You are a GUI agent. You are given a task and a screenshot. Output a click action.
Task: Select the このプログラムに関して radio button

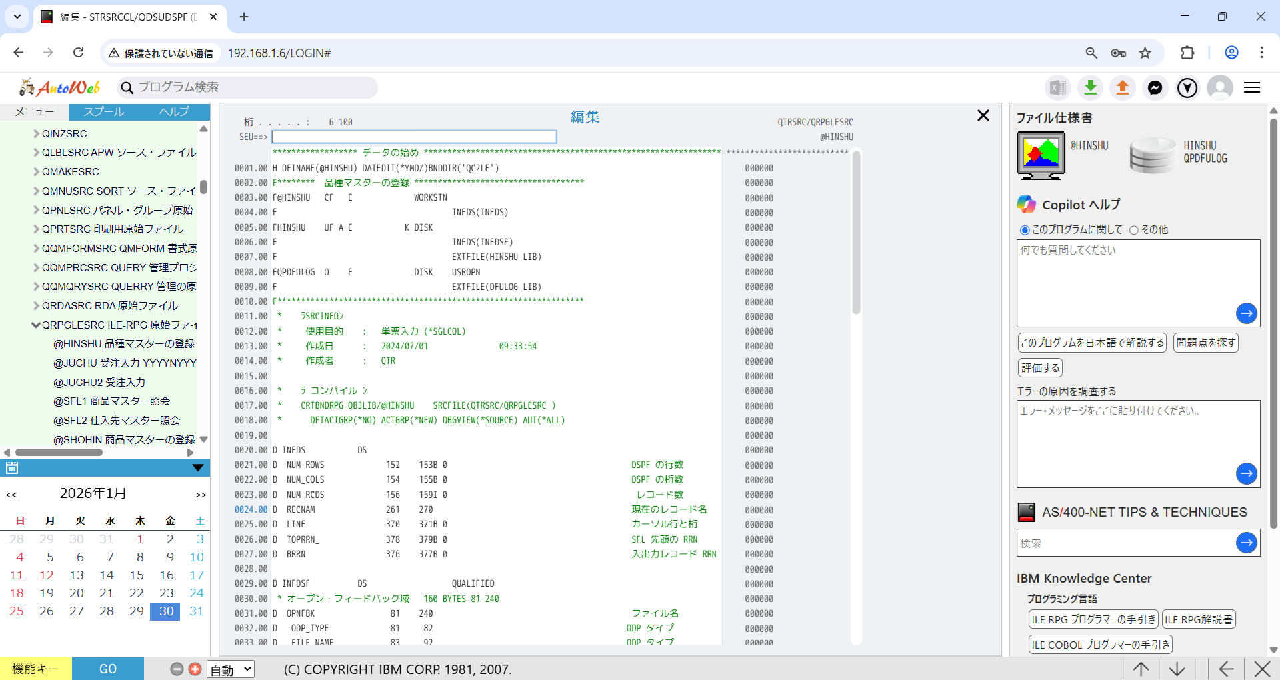[x=1025, y=230]
